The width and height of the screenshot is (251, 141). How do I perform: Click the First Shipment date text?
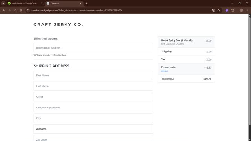point(173,44)
